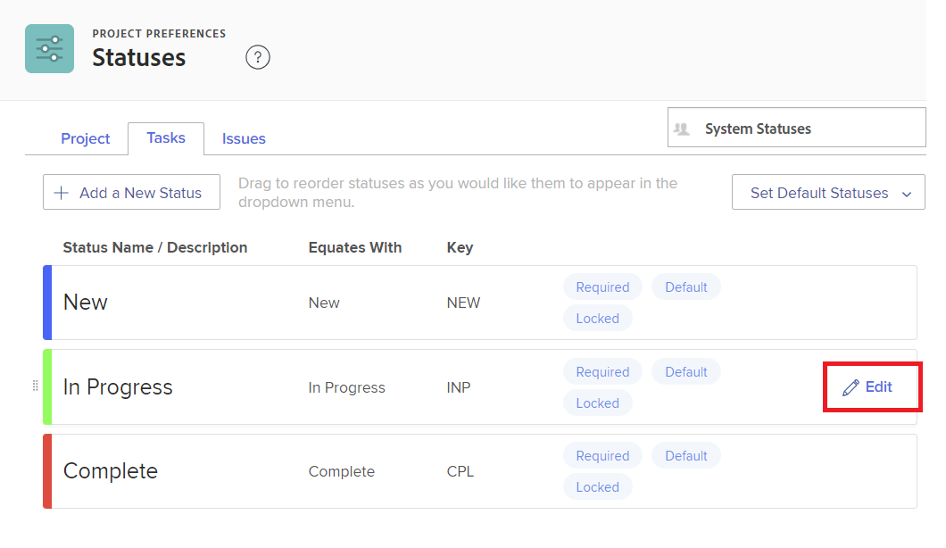Image resolution: width=946 pixels, height=548 pixels.
Task: Click the green In Progress color bar
Action: click(47, 386)
